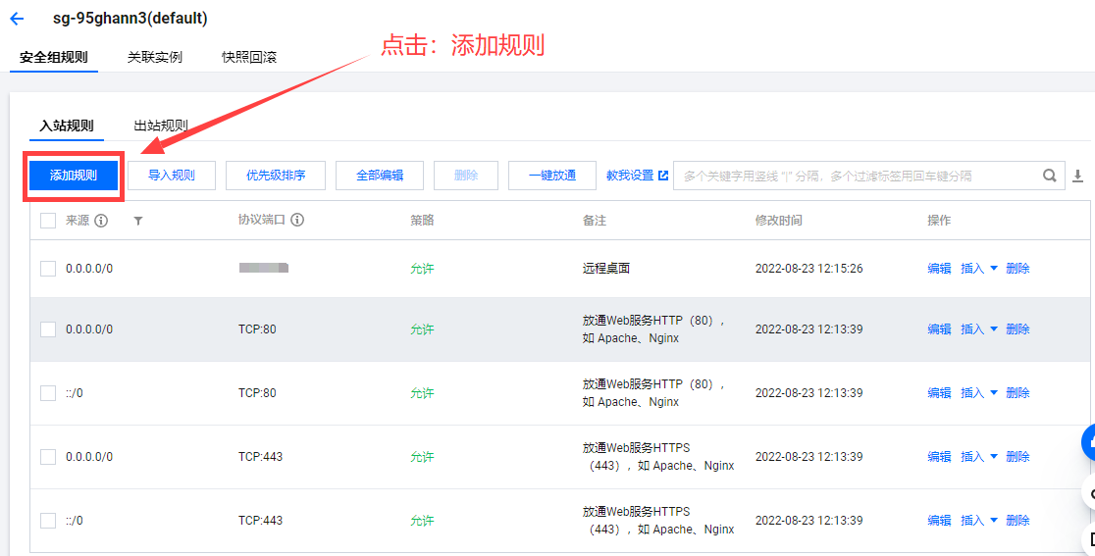Open external link icon beside 教我设置
The height and width of the screenshot is (556, 1095).
pos(663,176)
